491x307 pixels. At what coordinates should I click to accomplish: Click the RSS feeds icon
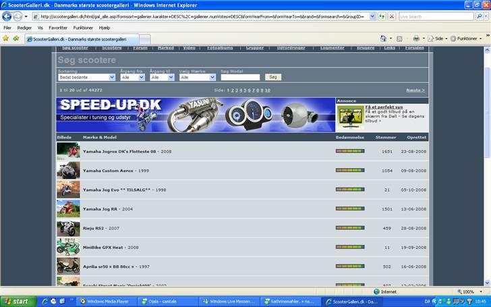pos(399,38)
